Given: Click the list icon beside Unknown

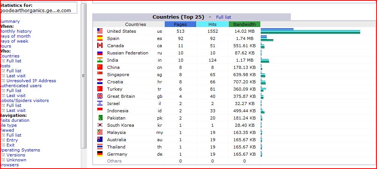Looking at the screenshot, I should pos(3,160).
